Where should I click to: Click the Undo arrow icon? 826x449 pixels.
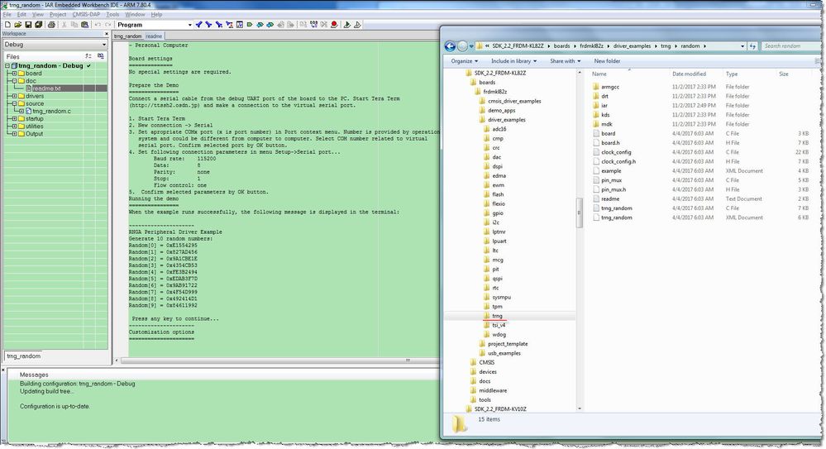(98, 25)
